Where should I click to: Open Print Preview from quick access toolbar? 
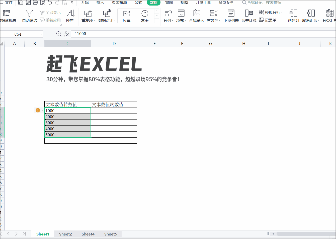pyautogui.click(x=42, y=3)
